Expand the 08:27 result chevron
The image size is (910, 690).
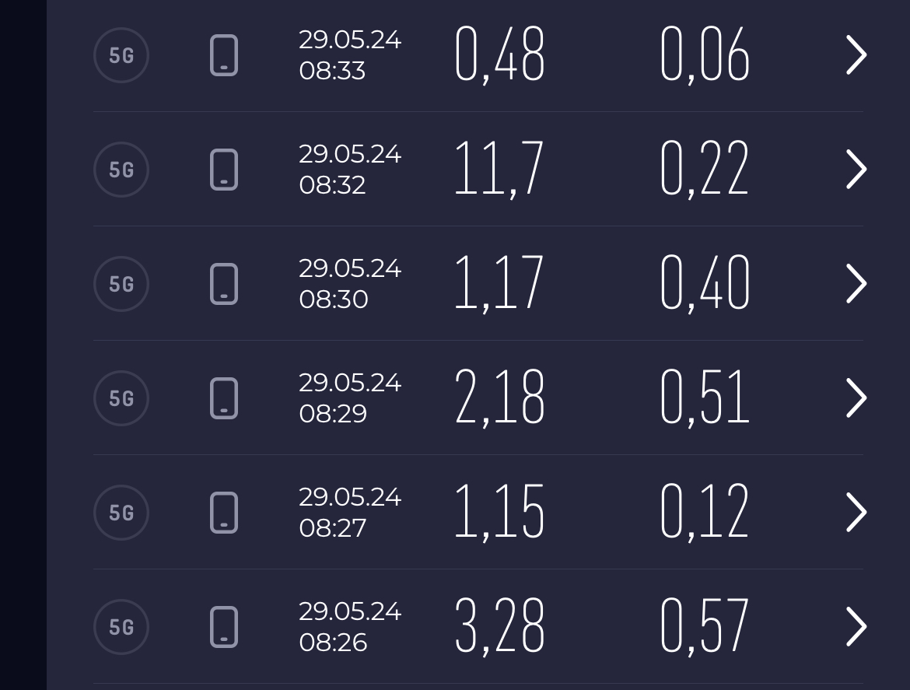pos(856,513)
